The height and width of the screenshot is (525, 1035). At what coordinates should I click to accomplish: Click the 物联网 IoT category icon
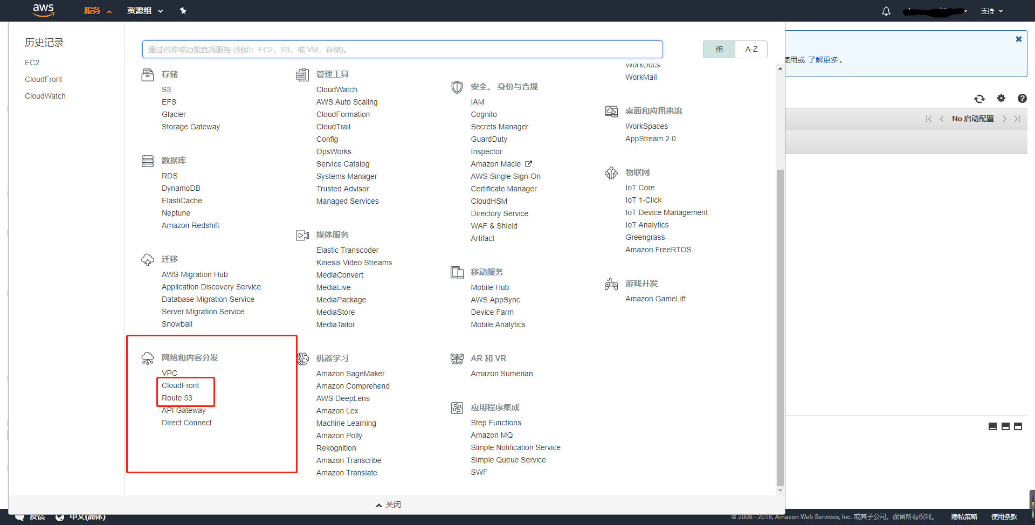[611, 173]
